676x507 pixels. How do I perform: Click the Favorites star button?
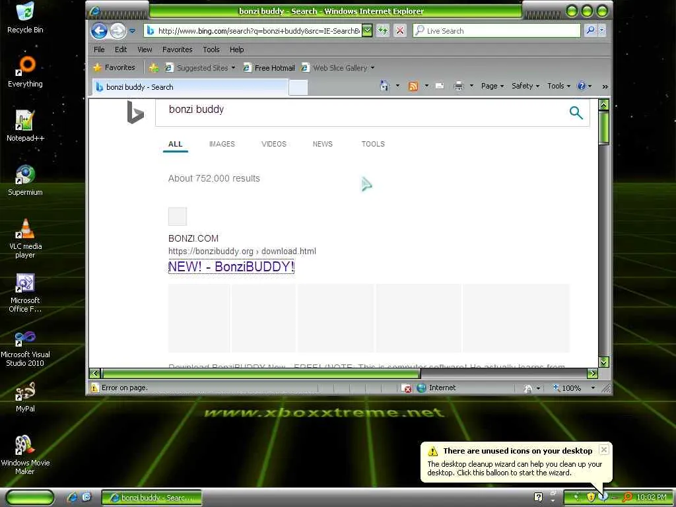click(114, 67)
